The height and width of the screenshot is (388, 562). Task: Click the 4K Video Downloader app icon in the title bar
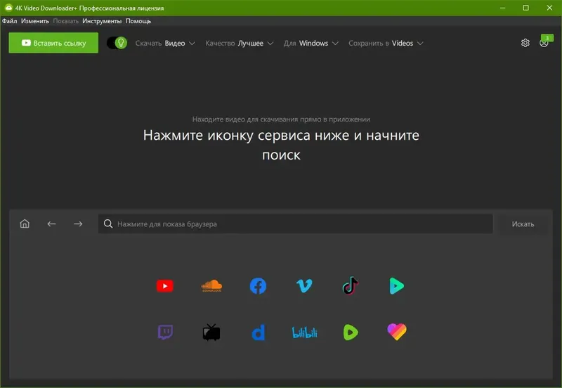click(8, 8)
